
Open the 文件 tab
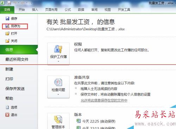click(7, 10)
